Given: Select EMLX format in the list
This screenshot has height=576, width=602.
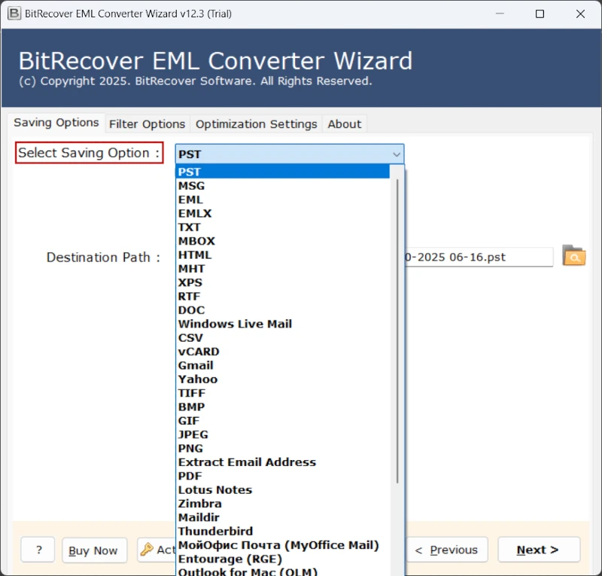Looking at the screenshot, I should pos(283,213).
